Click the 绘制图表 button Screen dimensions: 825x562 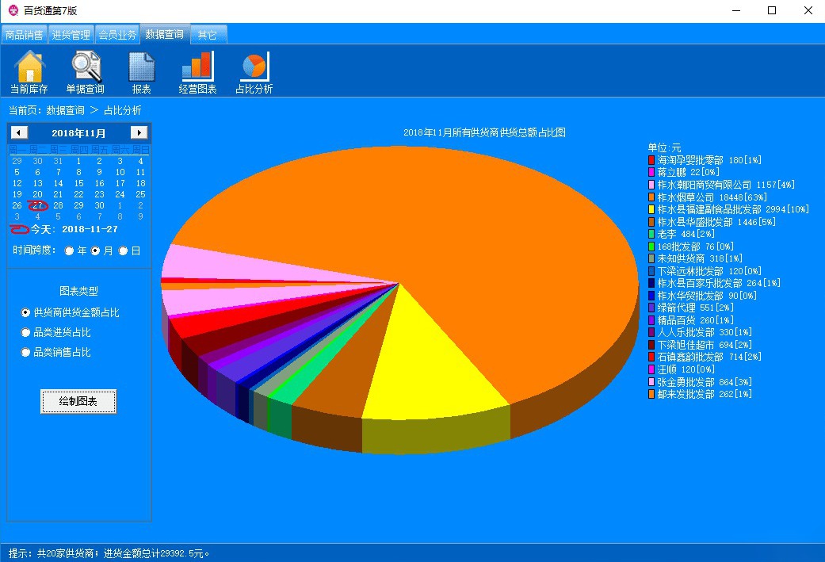(78, 402)
